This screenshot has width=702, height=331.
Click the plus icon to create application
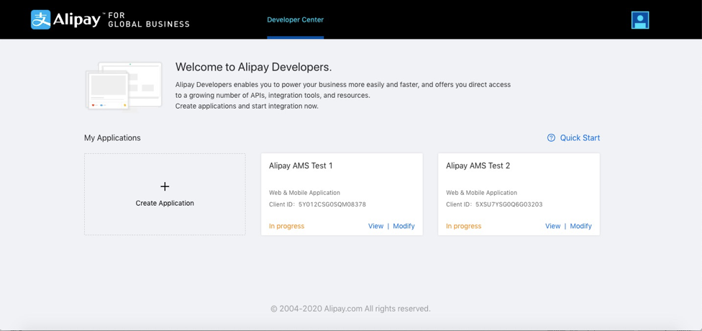(x=165, y=186)
